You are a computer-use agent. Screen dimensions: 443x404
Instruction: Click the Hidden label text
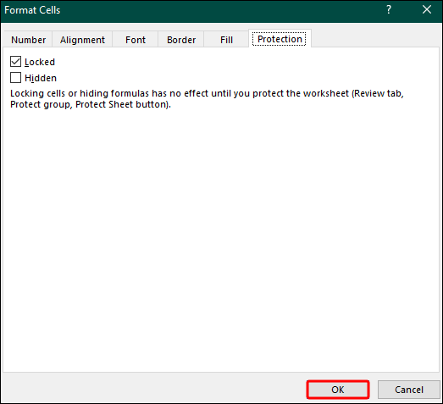tap(41, 78)
